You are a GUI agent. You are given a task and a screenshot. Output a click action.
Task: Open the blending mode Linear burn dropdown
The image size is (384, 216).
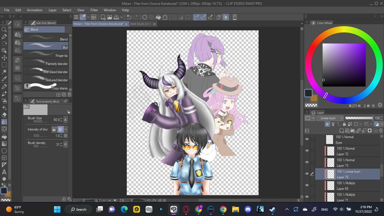(330, 118)
